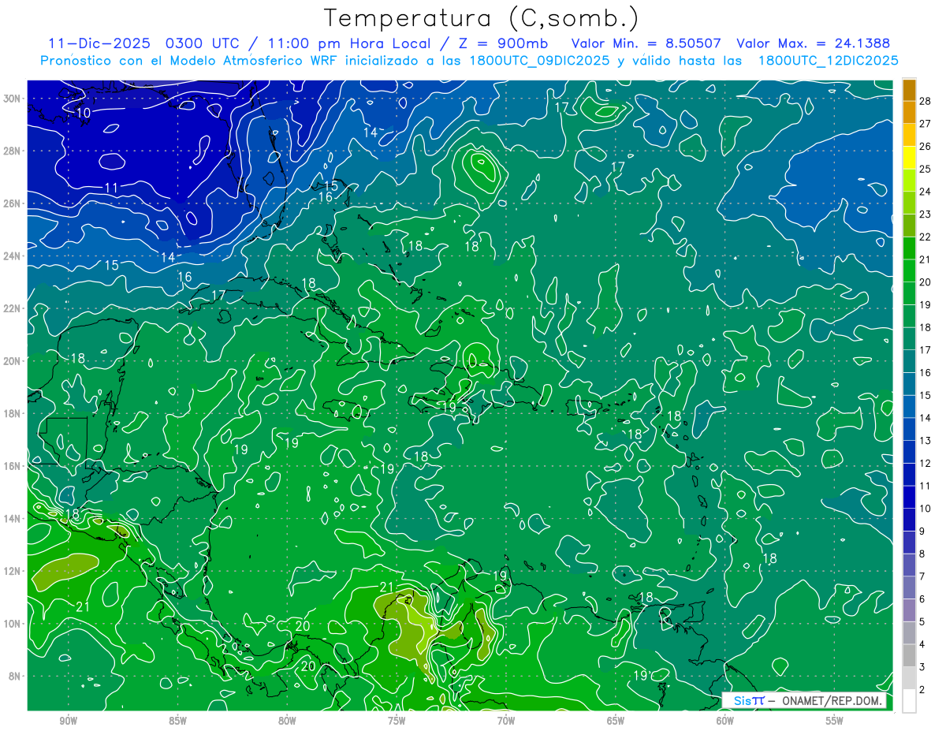Click the 10N latitude axis label
Viewport: 946px width, 731px height.
pyautogui.click(x=13, y=624)
